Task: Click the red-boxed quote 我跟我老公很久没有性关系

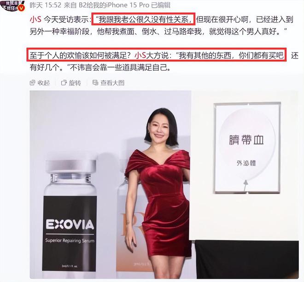Action: click(143, 19)
